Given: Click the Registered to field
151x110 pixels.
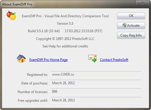Looking at the screenshot, I should pyautogui.click(x=95, y=74).
